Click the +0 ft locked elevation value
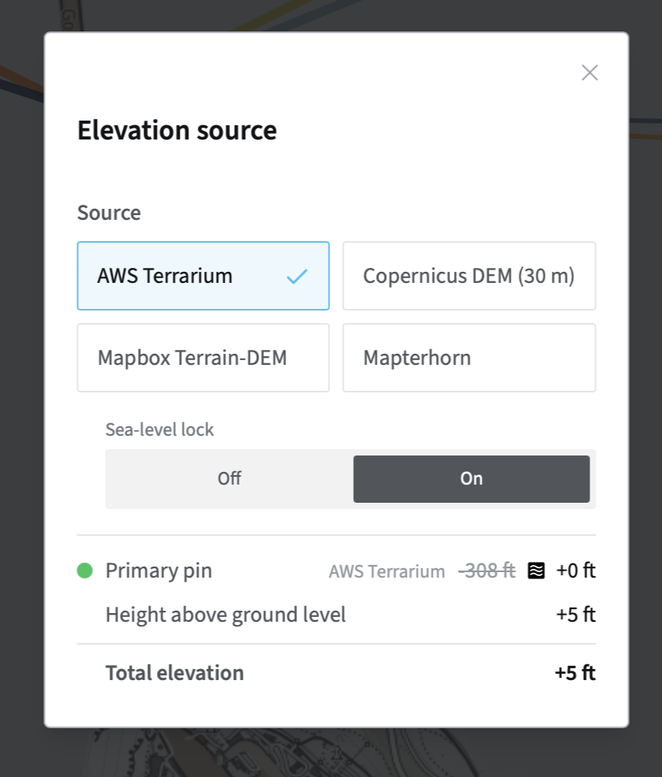The width and height of the screenshot is (662, 777). [576, 571]
